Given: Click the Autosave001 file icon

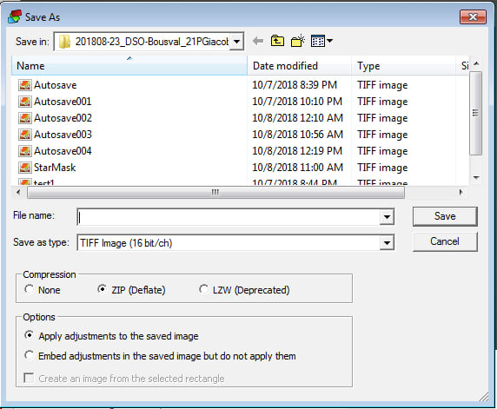Looking at the screenshot, I should pos(24,102).
